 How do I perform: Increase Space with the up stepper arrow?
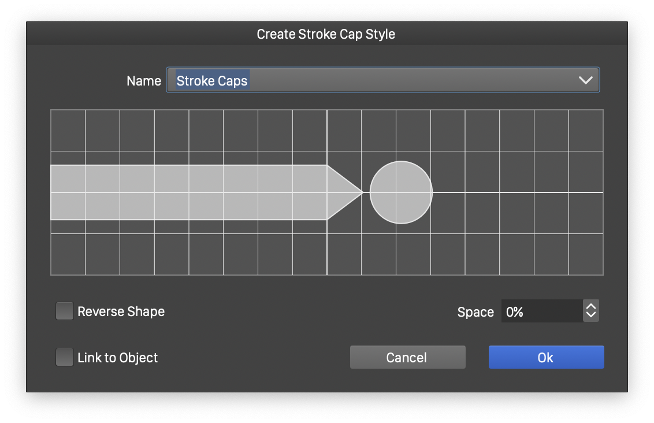(x=590, y=306)
